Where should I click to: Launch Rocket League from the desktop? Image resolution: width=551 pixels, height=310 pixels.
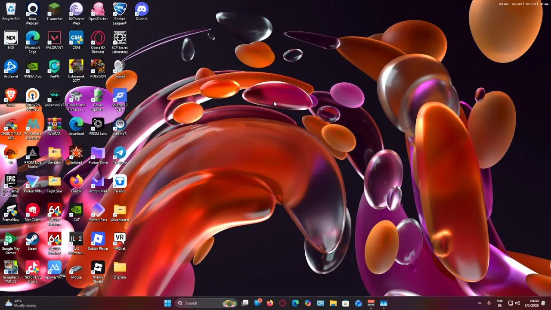tap(120, 14)
